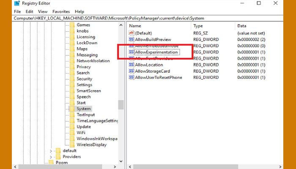This screenshot has height=169, width=296.
Task: Open the Favorites menu
Action: pyautogui.click(x=61, y=11)
